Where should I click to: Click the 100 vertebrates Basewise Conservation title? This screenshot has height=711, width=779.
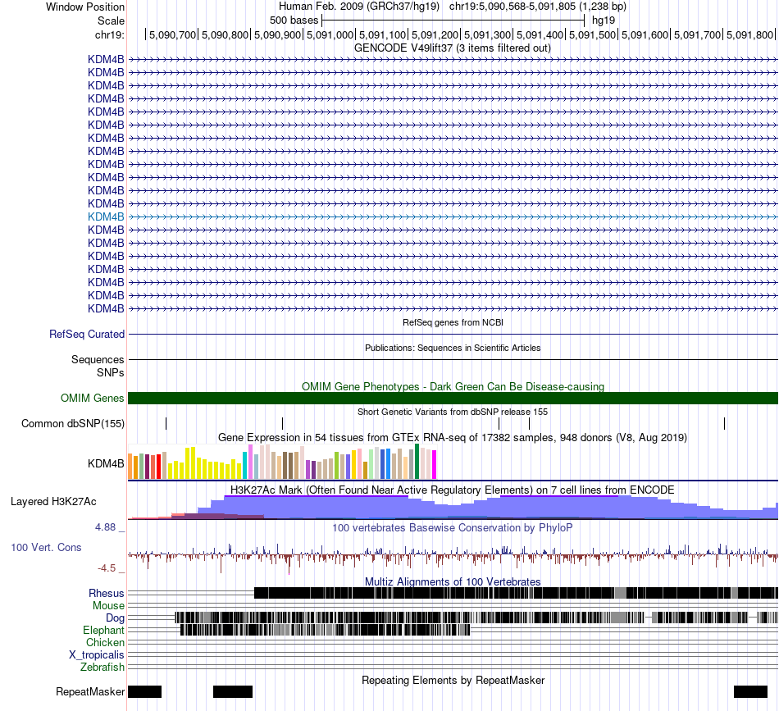(452, 527)
